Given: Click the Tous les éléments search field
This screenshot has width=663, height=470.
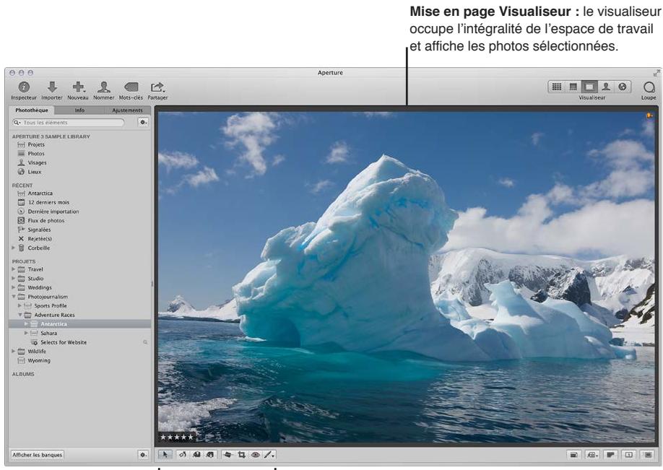Looking at the screenshot, I should coord(69,122).
